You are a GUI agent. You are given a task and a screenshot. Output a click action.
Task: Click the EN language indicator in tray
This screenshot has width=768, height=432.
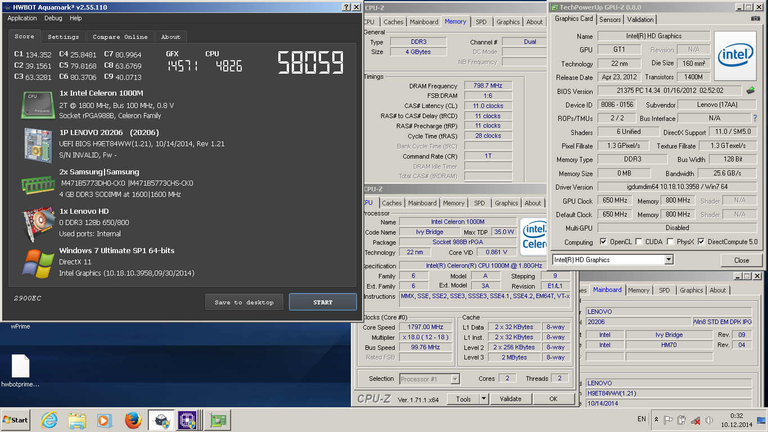[x=641, y=420]
